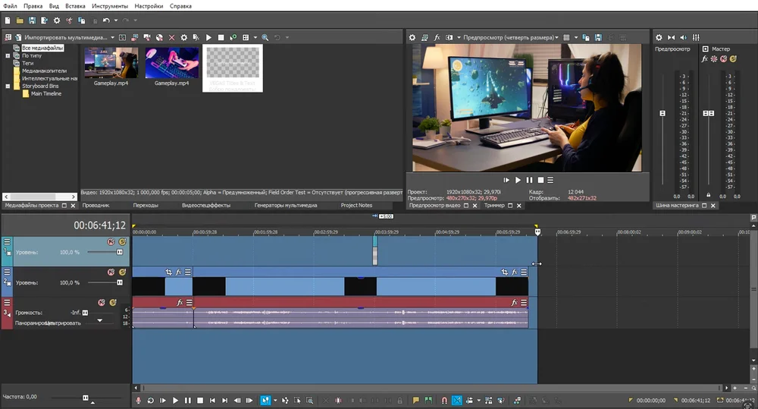Viewport: 758px width, 409px height.
Task: Solo video track 2
Action: (x=122, y=272)
